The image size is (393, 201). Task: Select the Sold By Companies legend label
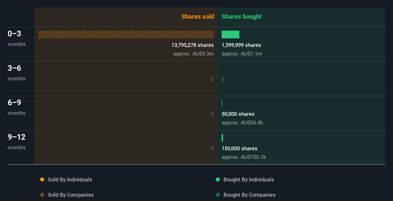tap(71, 195)
